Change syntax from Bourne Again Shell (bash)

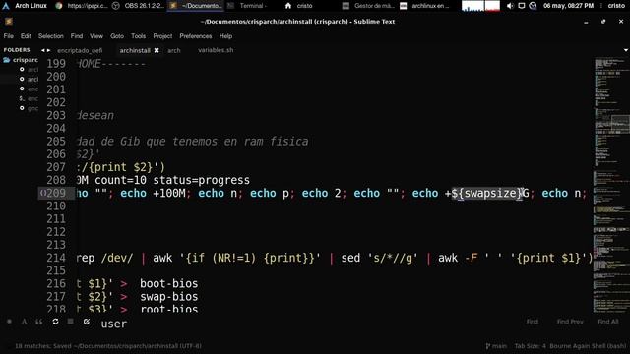(x=588, y=346)
